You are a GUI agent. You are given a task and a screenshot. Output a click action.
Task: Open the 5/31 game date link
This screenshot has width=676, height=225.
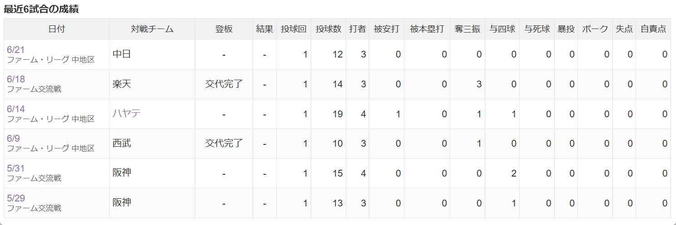pos(16,168)
